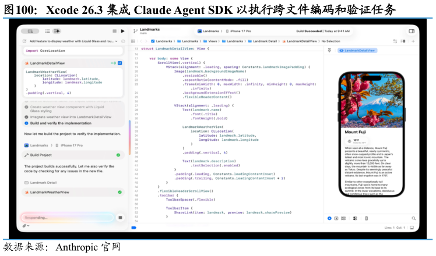The width and height of the screenshot is (436, 256).
Task: Add a new editor with plus icon
Action: (x=413, y=41)
